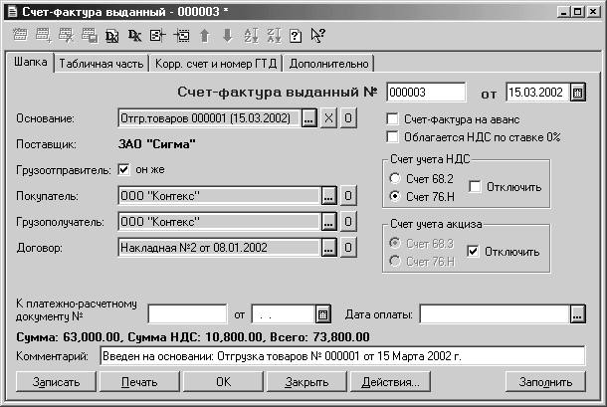This screenshot has width=607, height=407.
Task: Open help via the question mark icon
Action: tap(296, 37)
